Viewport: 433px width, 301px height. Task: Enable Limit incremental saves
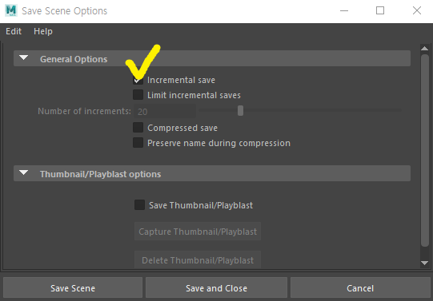138,95
